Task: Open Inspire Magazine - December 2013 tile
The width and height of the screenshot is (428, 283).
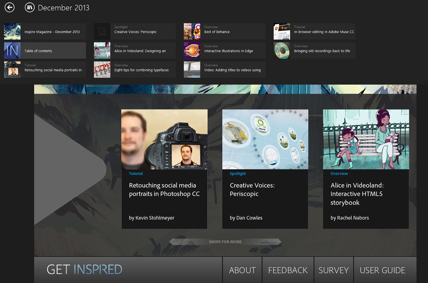Action: [x=45, y=32]
